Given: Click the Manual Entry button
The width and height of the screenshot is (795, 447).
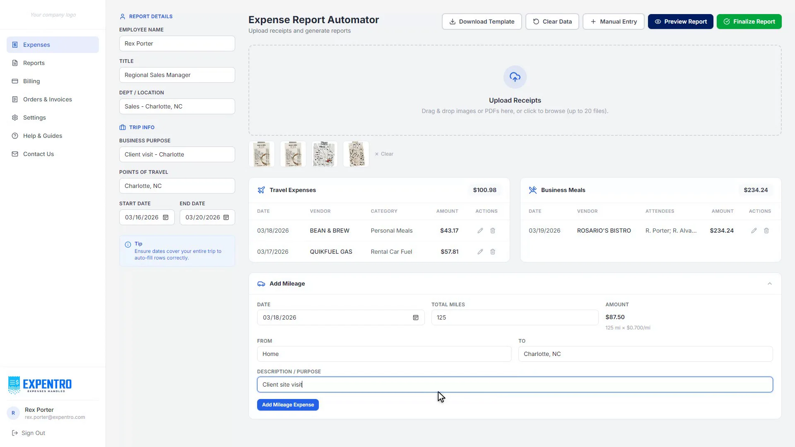Looking at the screenshot, I should point(613,22).
